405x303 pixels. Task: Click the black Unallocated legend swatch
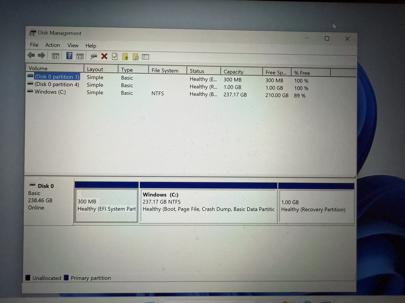28,278
